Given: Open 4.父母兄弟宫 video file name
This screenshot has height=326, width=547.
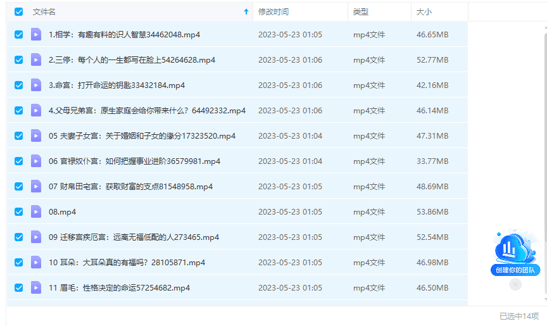Looking at the screenshot, I should click(147, 111).
